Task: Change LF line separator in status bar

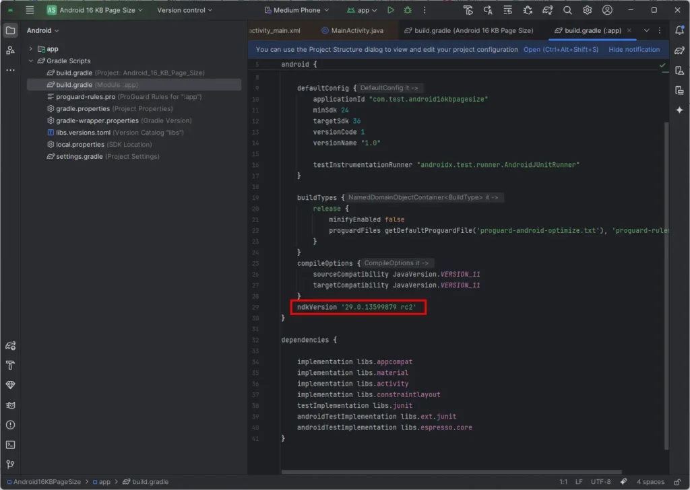Action: click(x=579, y=482)
